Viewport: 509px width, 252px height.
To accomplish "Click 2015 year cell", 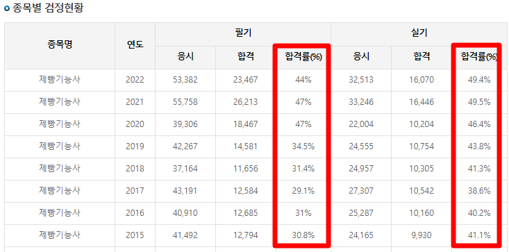I will pos(135,235).
